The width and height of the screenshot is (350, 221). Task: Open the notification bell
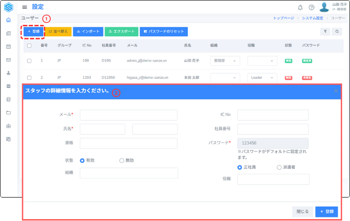pos(300,7)
